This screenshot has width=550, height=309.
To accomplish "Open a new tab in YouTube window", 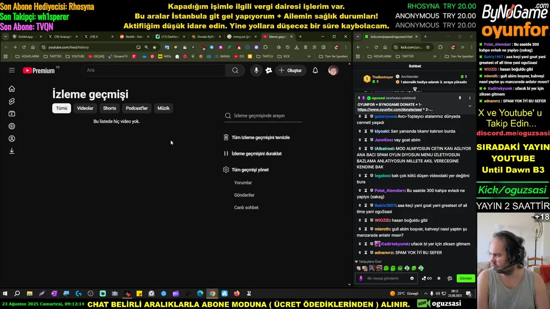I will [x=300, y=36].
